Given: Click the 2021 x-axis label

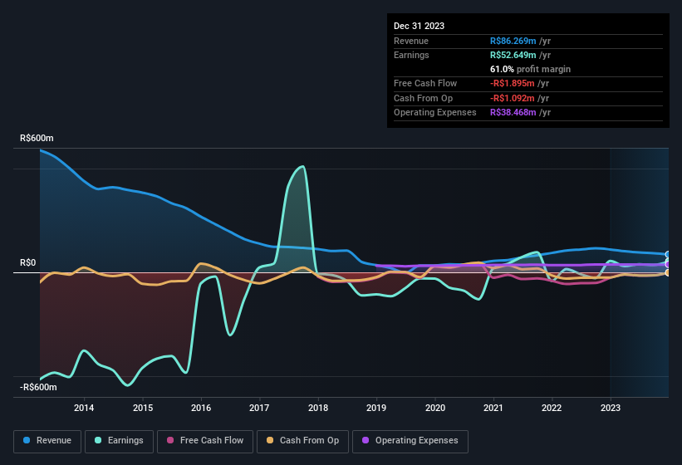Looking at the screenshot, I should 493,408.
